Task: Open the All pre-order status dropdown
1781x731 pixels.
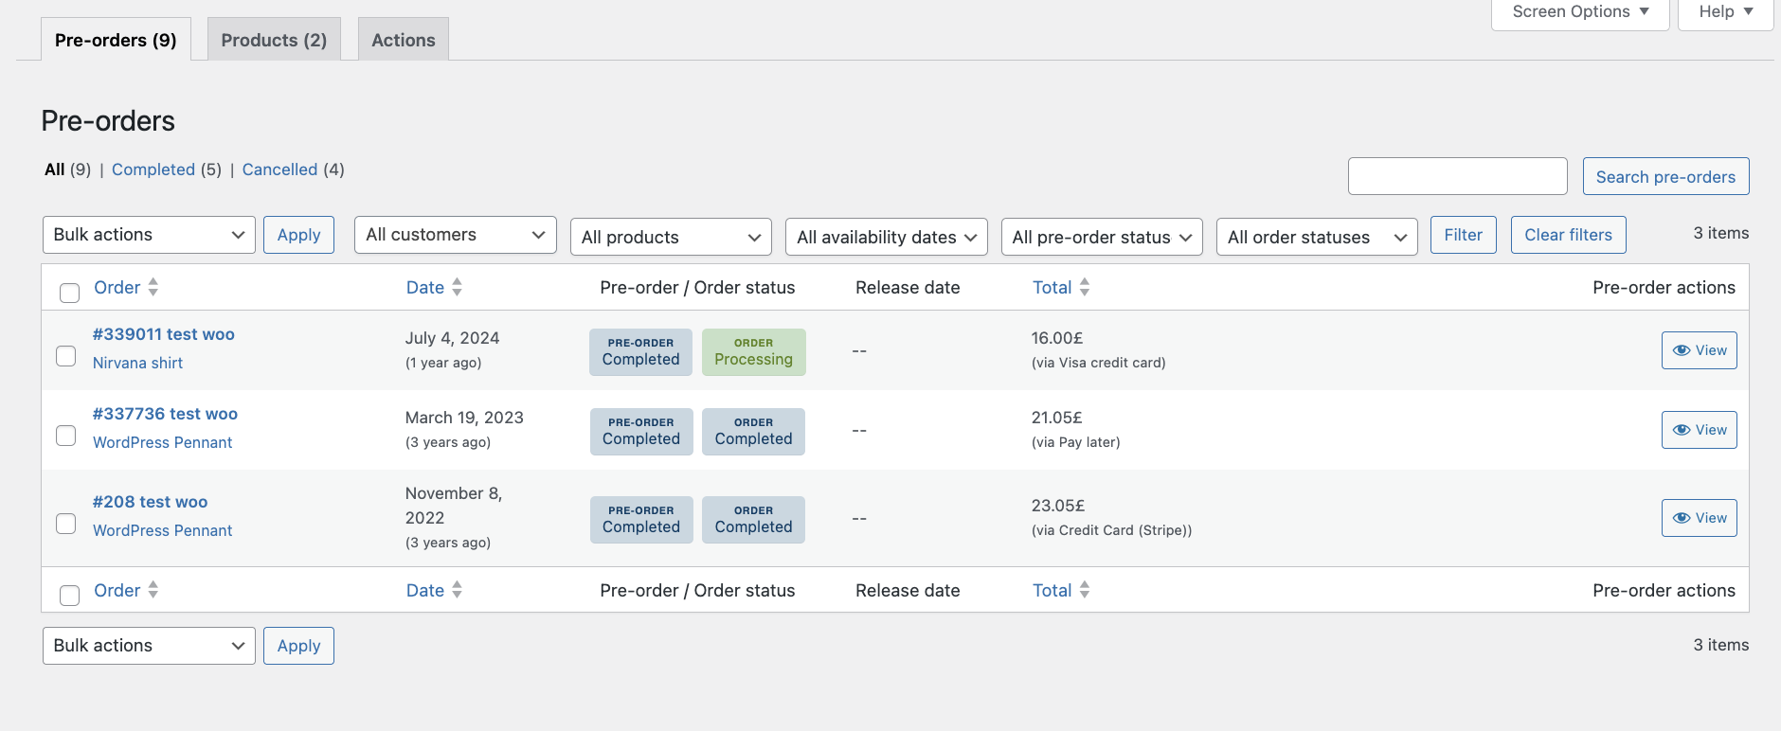Action: (x=1102, y=237)
